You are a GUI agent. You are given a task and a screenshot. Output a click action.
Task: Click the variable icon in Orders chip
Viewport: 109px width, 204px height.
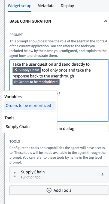click(16, 82)
